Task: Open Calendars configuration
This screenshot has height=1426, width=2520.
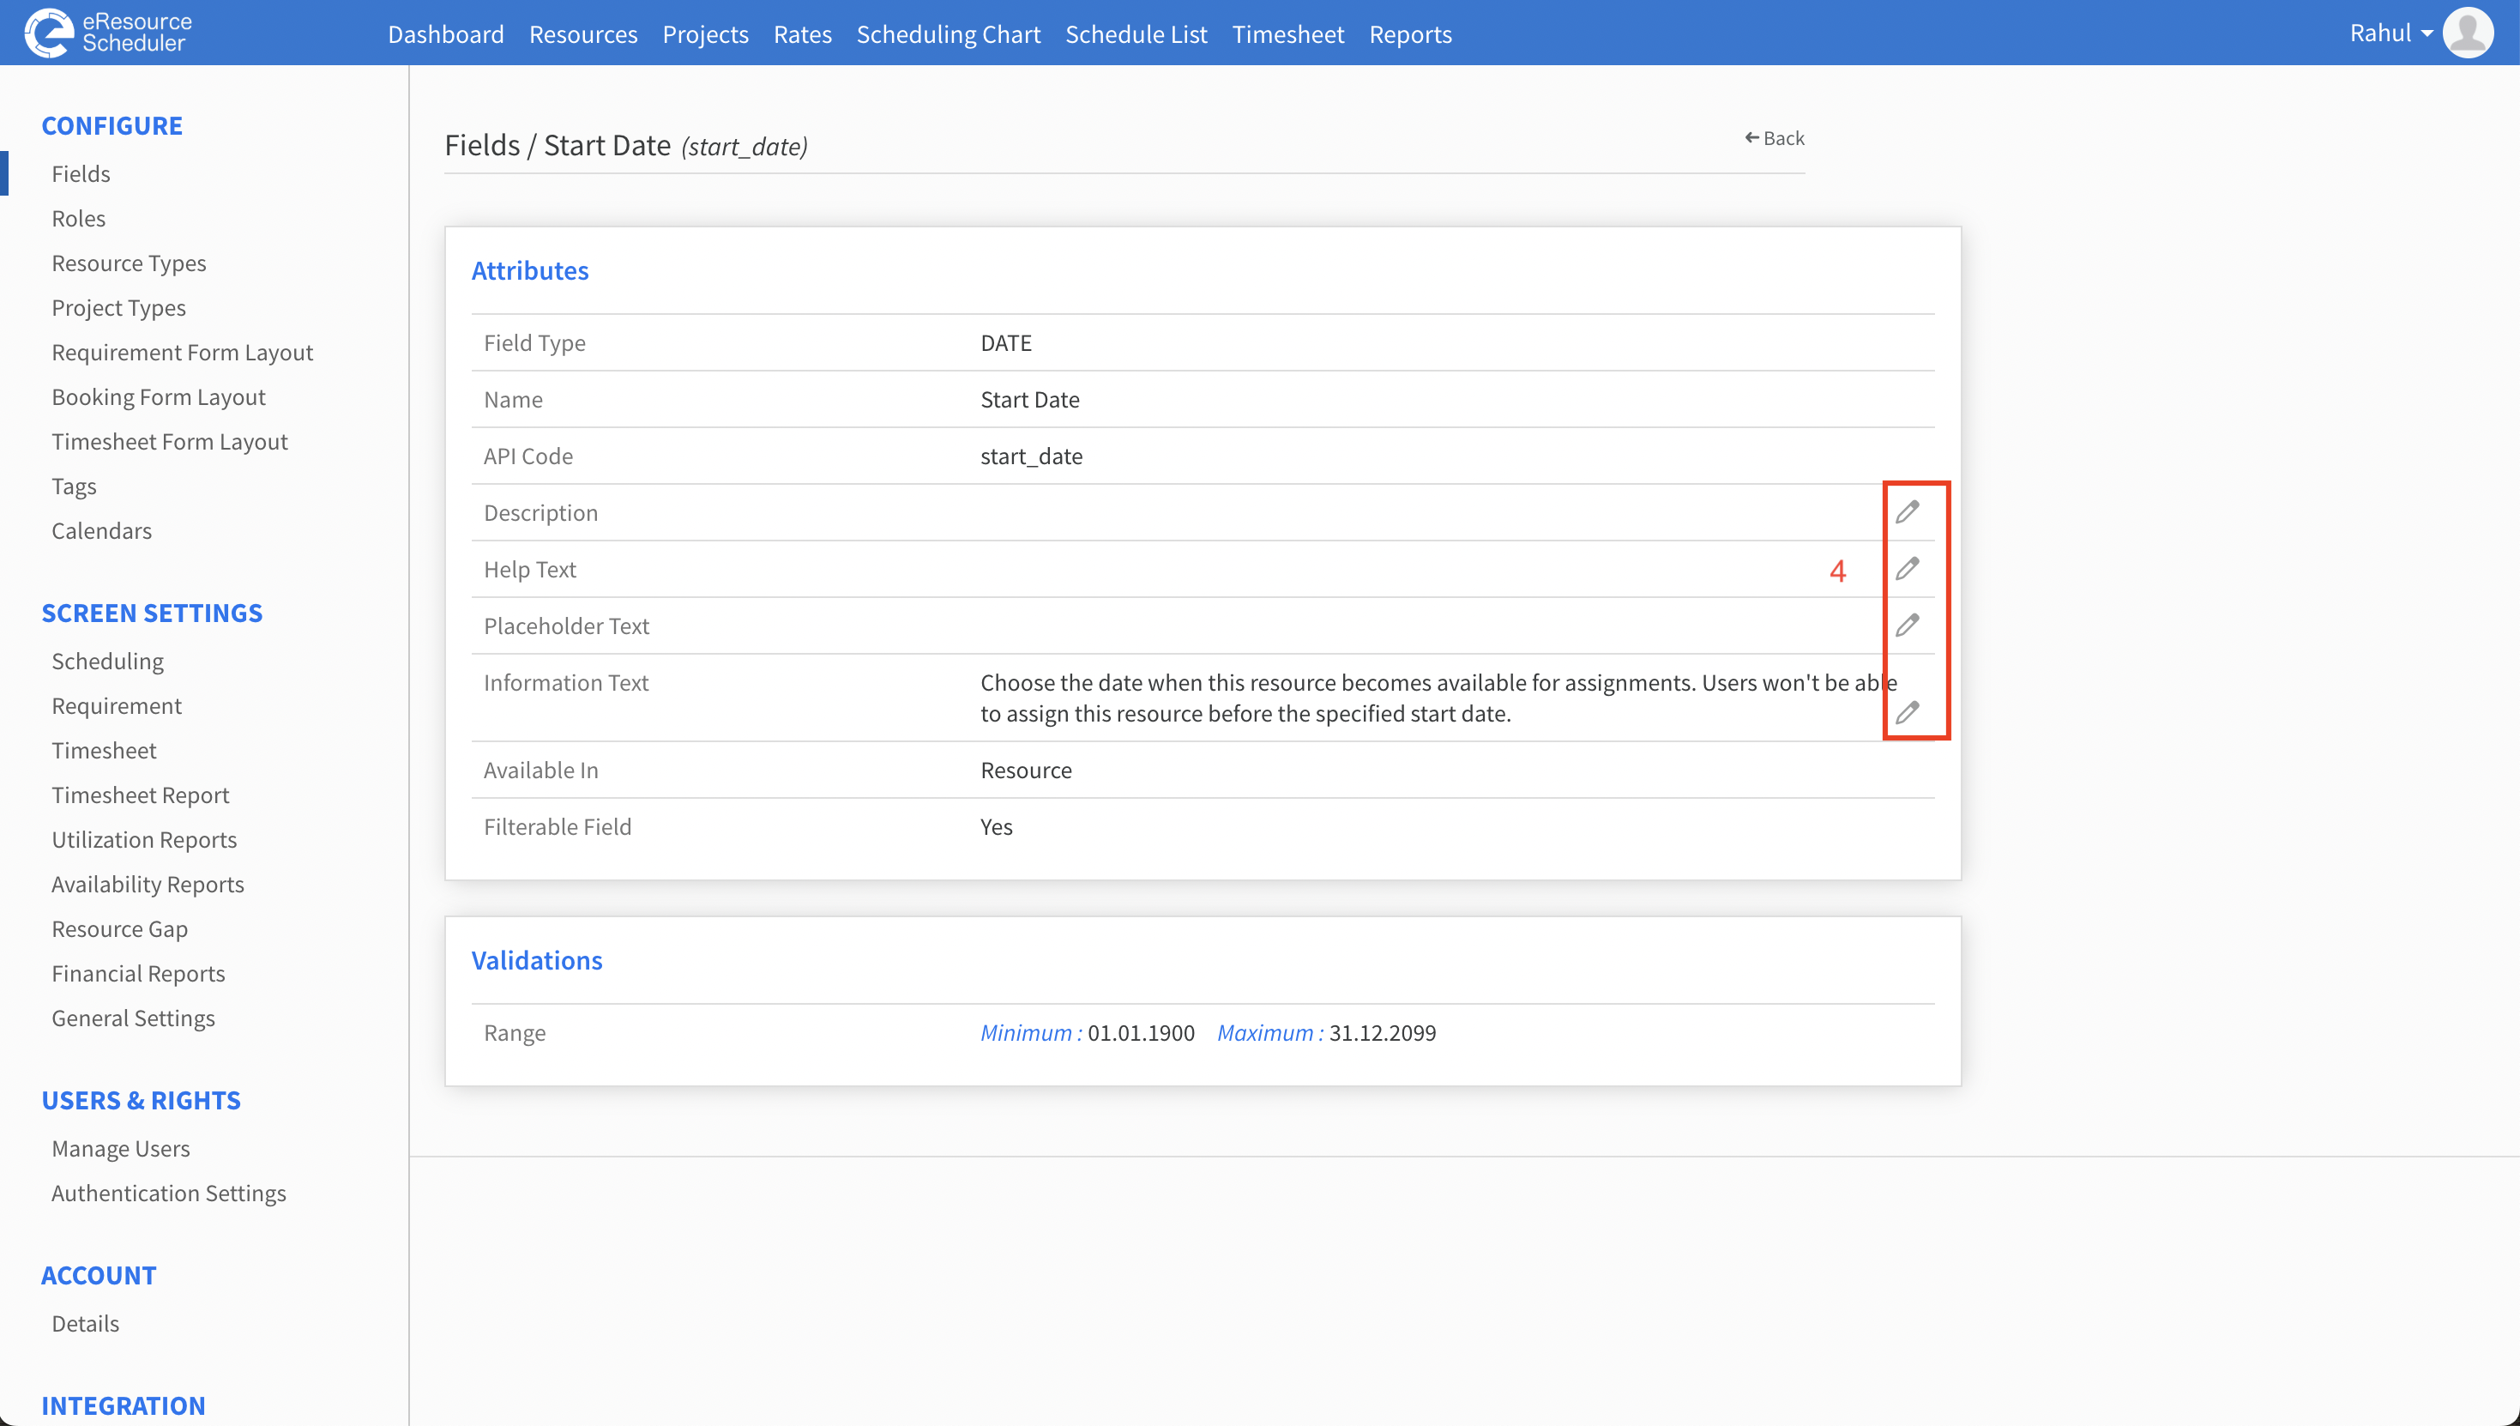Action: [x=102, y=531]
